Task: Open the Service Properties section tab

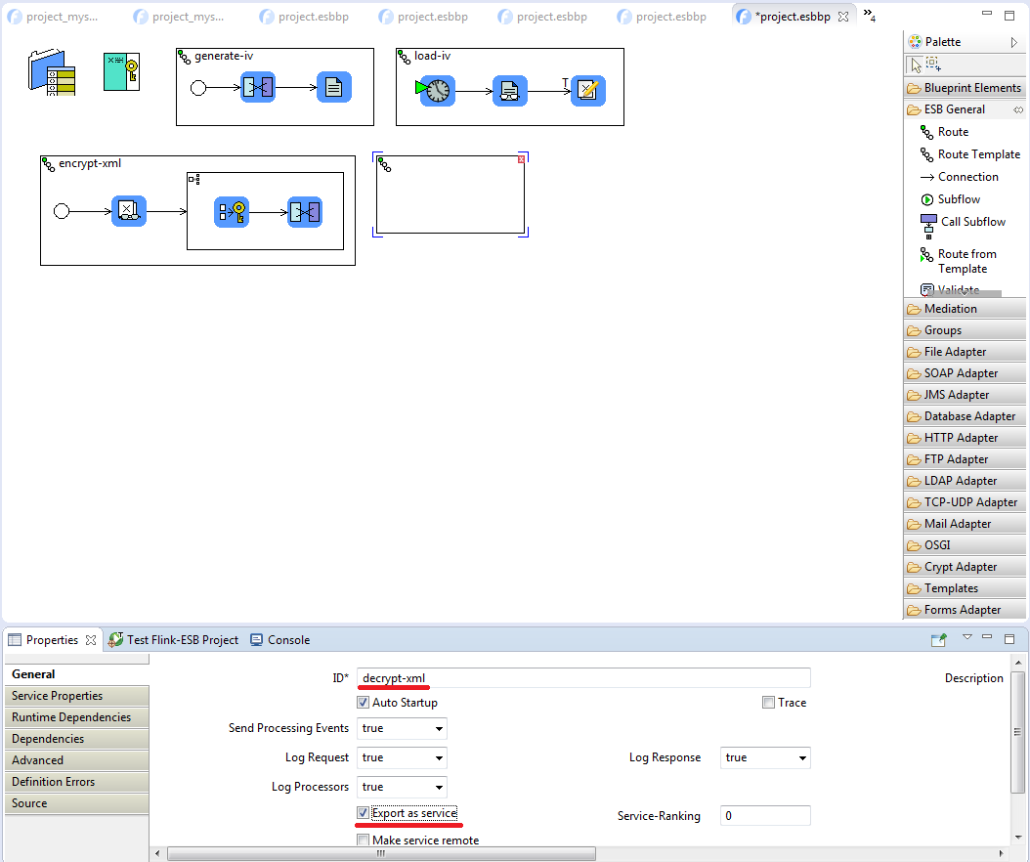Action: pos(57,696)
